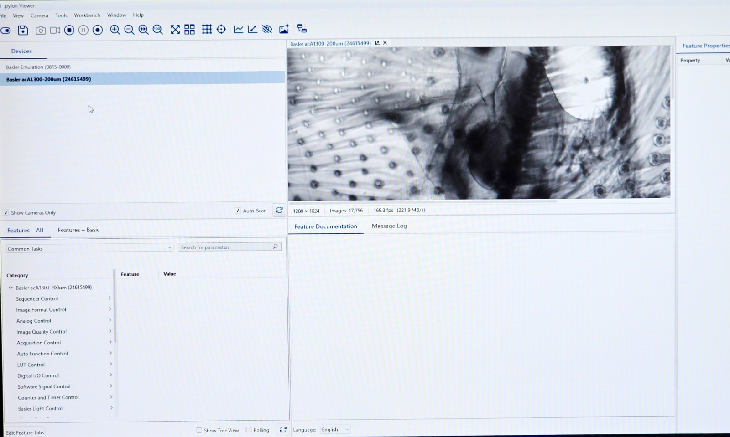Click the Edit Feature Tabs button
The image size is (730, 437).
tap(25, 432)
